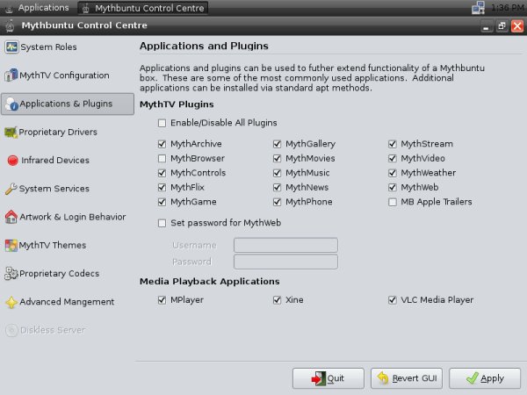
Task: Click the Advanced Mangement star icon
Action: coord(11,302)
